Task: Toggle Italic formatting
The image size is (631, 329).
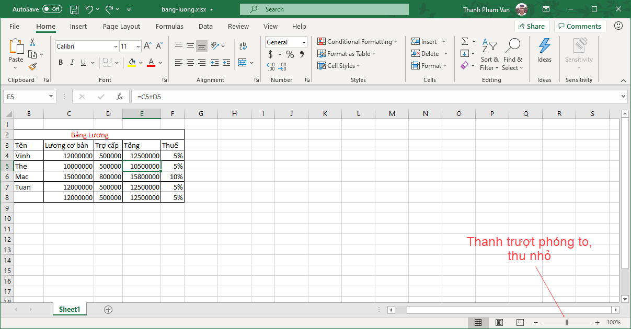Action: 72,63
